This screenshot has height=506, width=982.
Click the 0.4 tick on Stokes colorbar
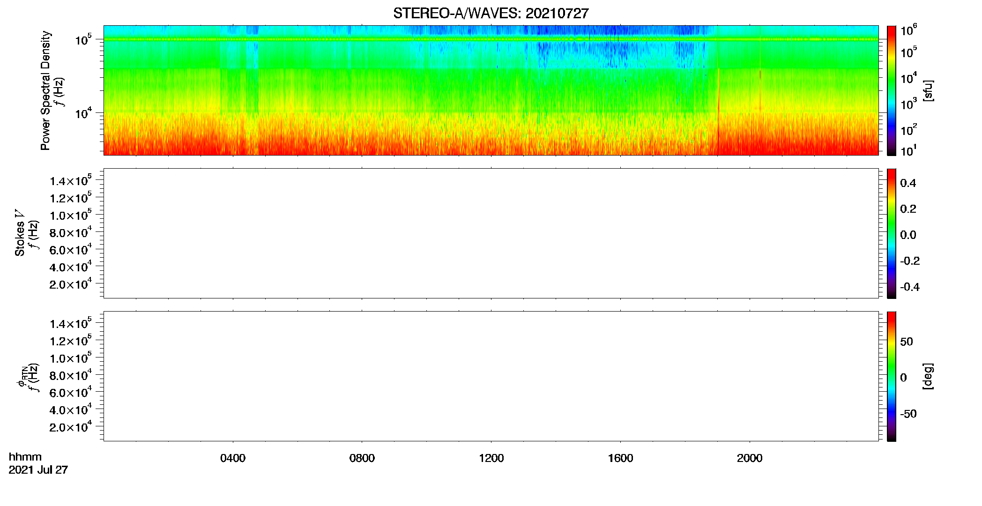pos(908,183)
